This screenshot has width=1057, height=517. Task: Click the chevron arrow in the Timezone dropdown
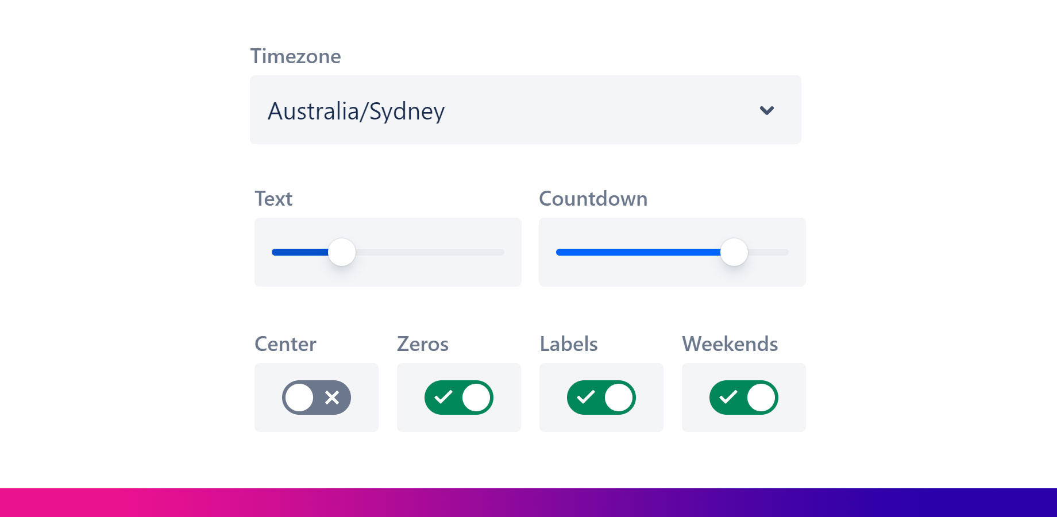tap(767, 110)
